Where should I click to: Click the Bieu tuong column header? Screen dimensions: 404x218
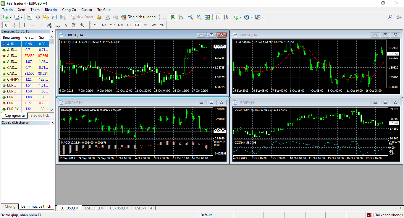point(12,38)
